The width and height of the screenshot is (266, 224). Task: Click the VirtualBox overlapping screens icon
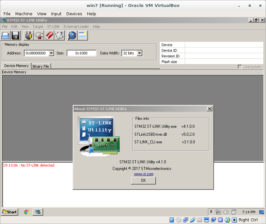click(x=213, y=220)
